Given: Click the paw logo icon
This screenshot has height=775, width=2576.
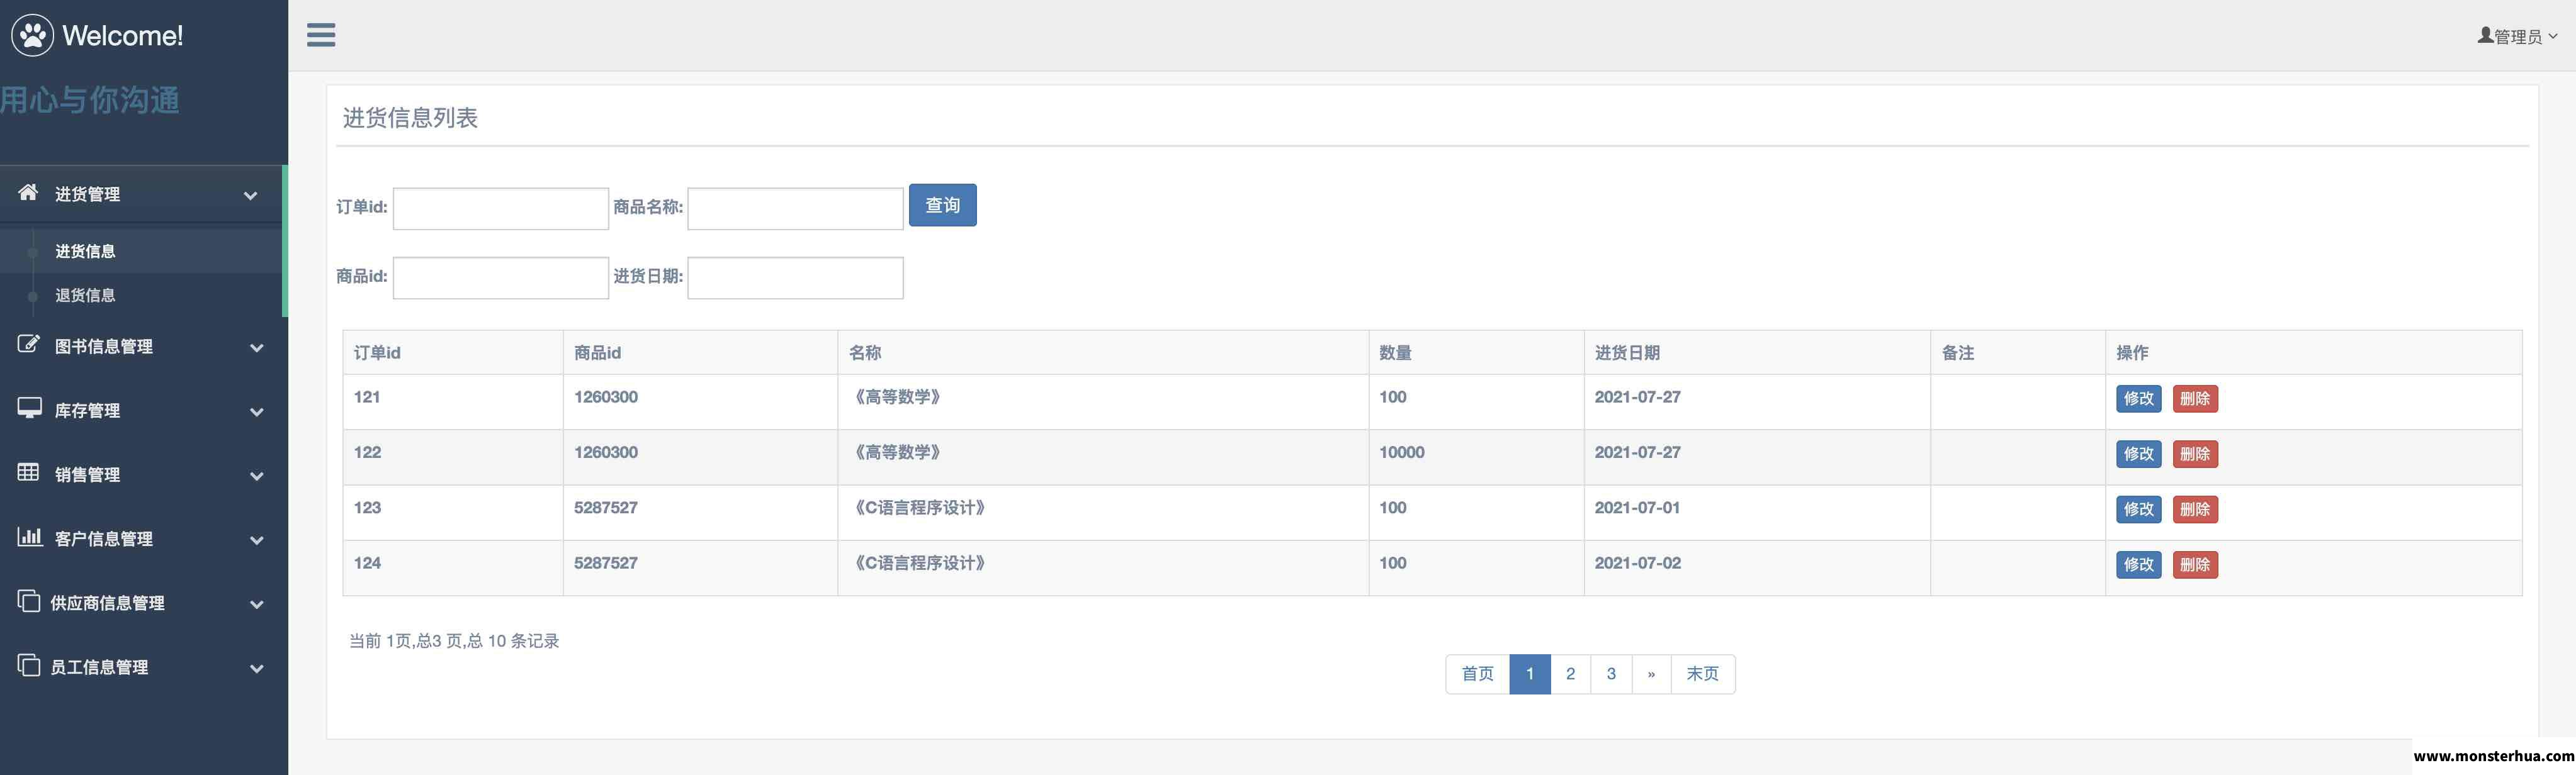Looking at the screenshot, I should [32, 35].
